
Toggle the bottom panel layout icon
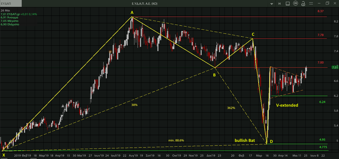point(287,4)
